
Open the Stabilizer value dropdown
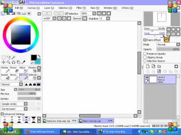click(108, 18)
